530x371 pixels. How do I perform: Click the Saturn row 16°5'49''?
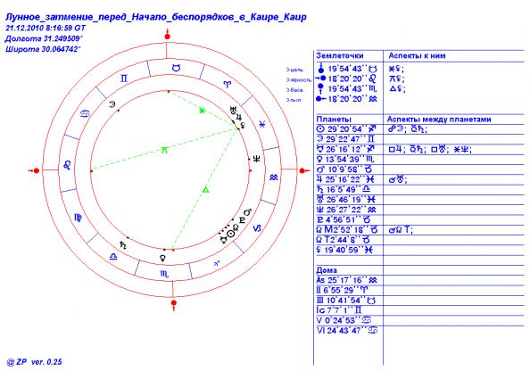[344, 190]
